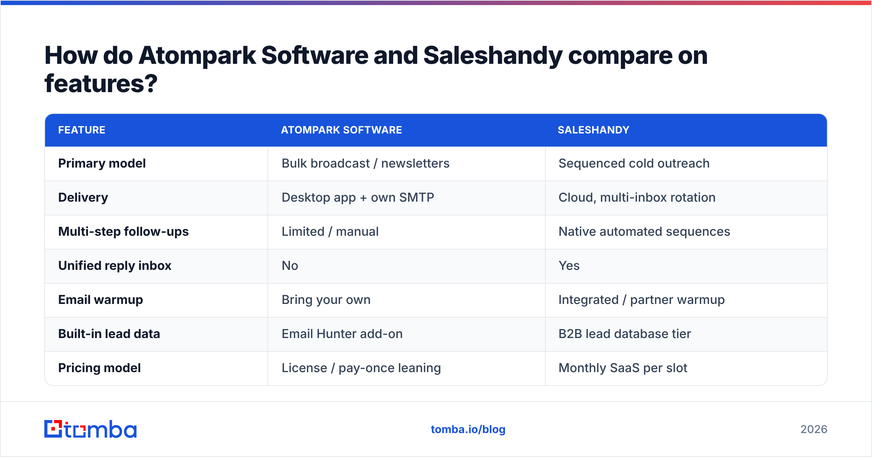Click the comparison headline title
Image resolution: width=872 pixels, height=457 pixels.
[x=376, y=70]
